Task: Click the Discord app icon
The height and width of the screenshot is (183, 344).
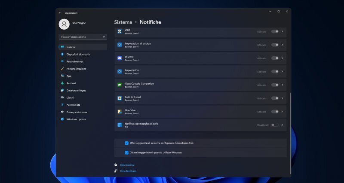Action: [x=120, y=58]
